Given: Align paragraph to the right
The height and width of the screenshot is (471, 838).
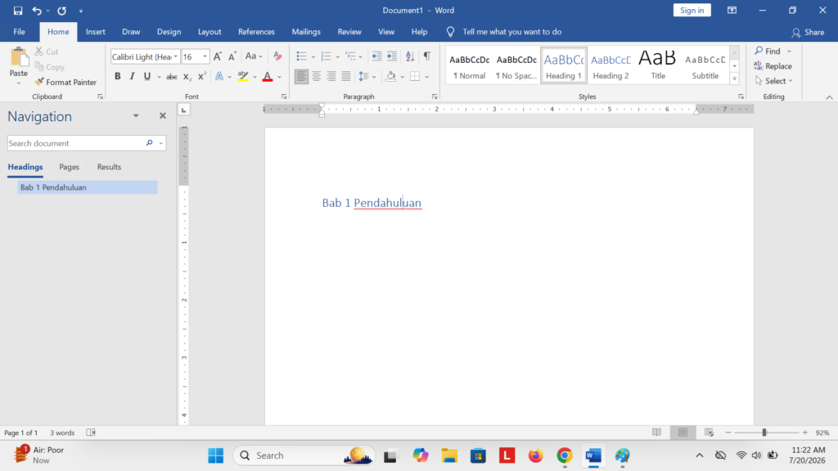Looking at the screenshot, I should point(331,77).
